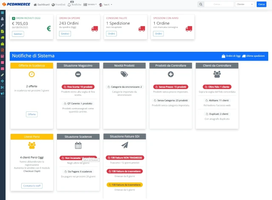Click the red truck in Spedizioni con Avvisi
This screenshot has height=200, width=272.
[x=189, y=29]
